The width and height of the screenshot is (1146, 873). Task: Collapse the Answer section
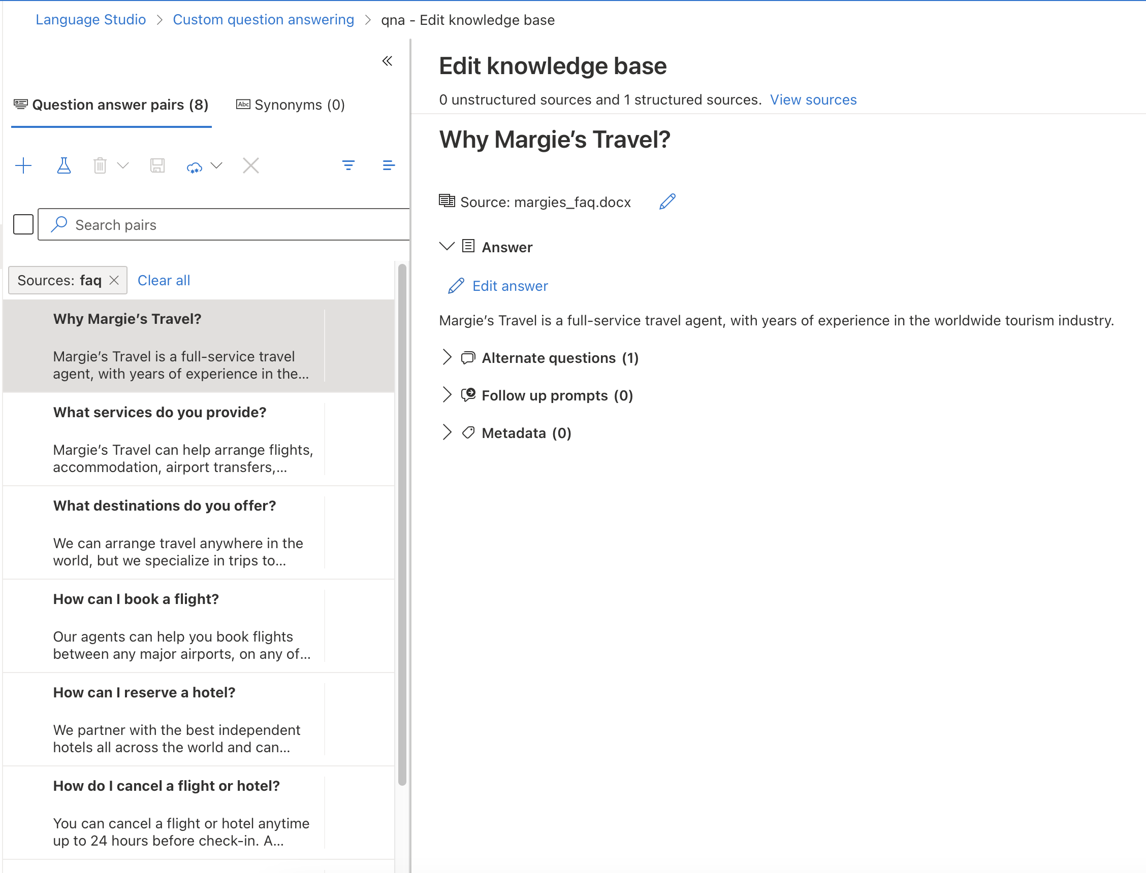coord(447,246)
